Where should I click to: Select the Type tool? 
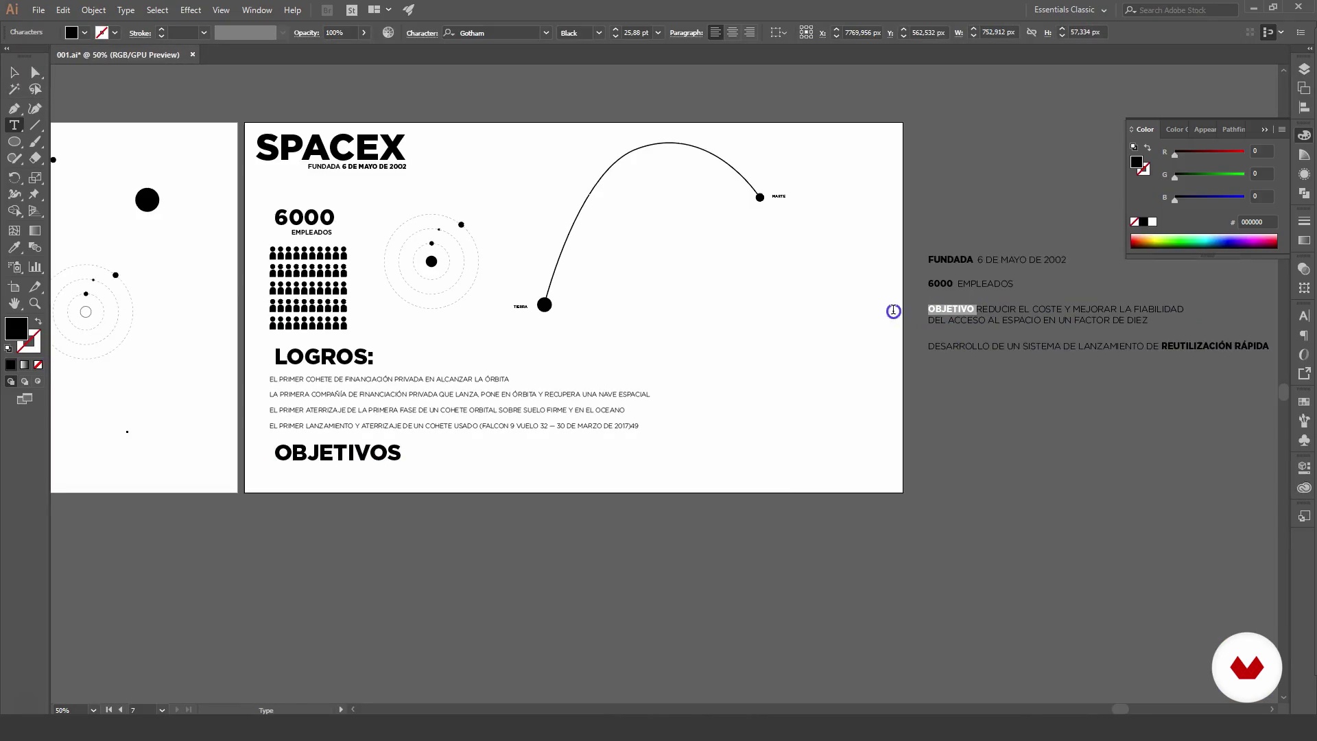point(14,126)
